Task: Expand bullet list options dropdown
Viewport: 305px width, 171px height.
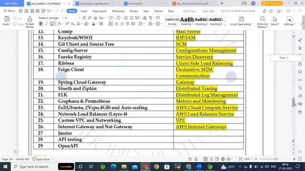Action: (x=114, y=18)
